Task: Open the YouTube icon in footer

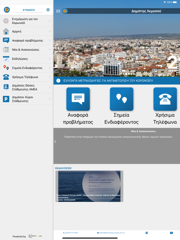Action: pos(172,233)
